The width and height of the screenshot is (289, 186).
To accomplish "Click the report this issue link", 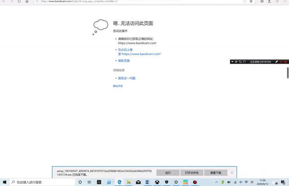I will (x=126, y=78).
